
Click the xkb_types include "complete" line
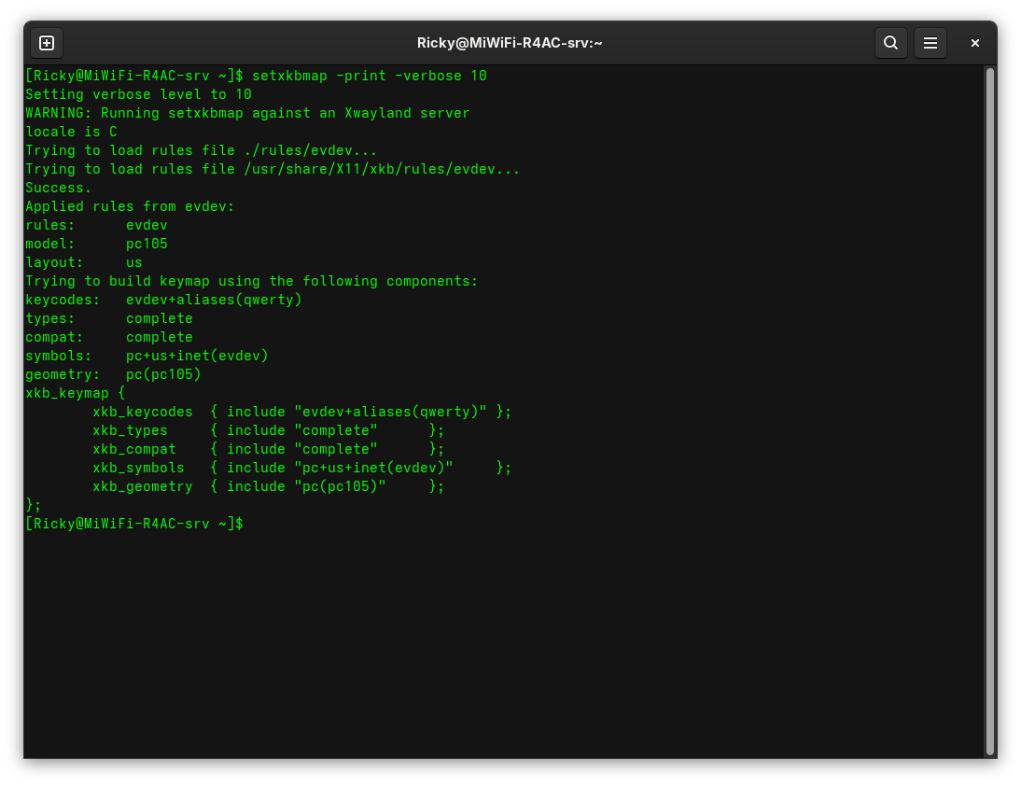(268, 430)
